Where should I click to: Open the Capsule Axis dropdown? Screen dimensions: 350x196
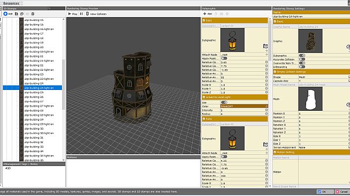coord(324,81)
